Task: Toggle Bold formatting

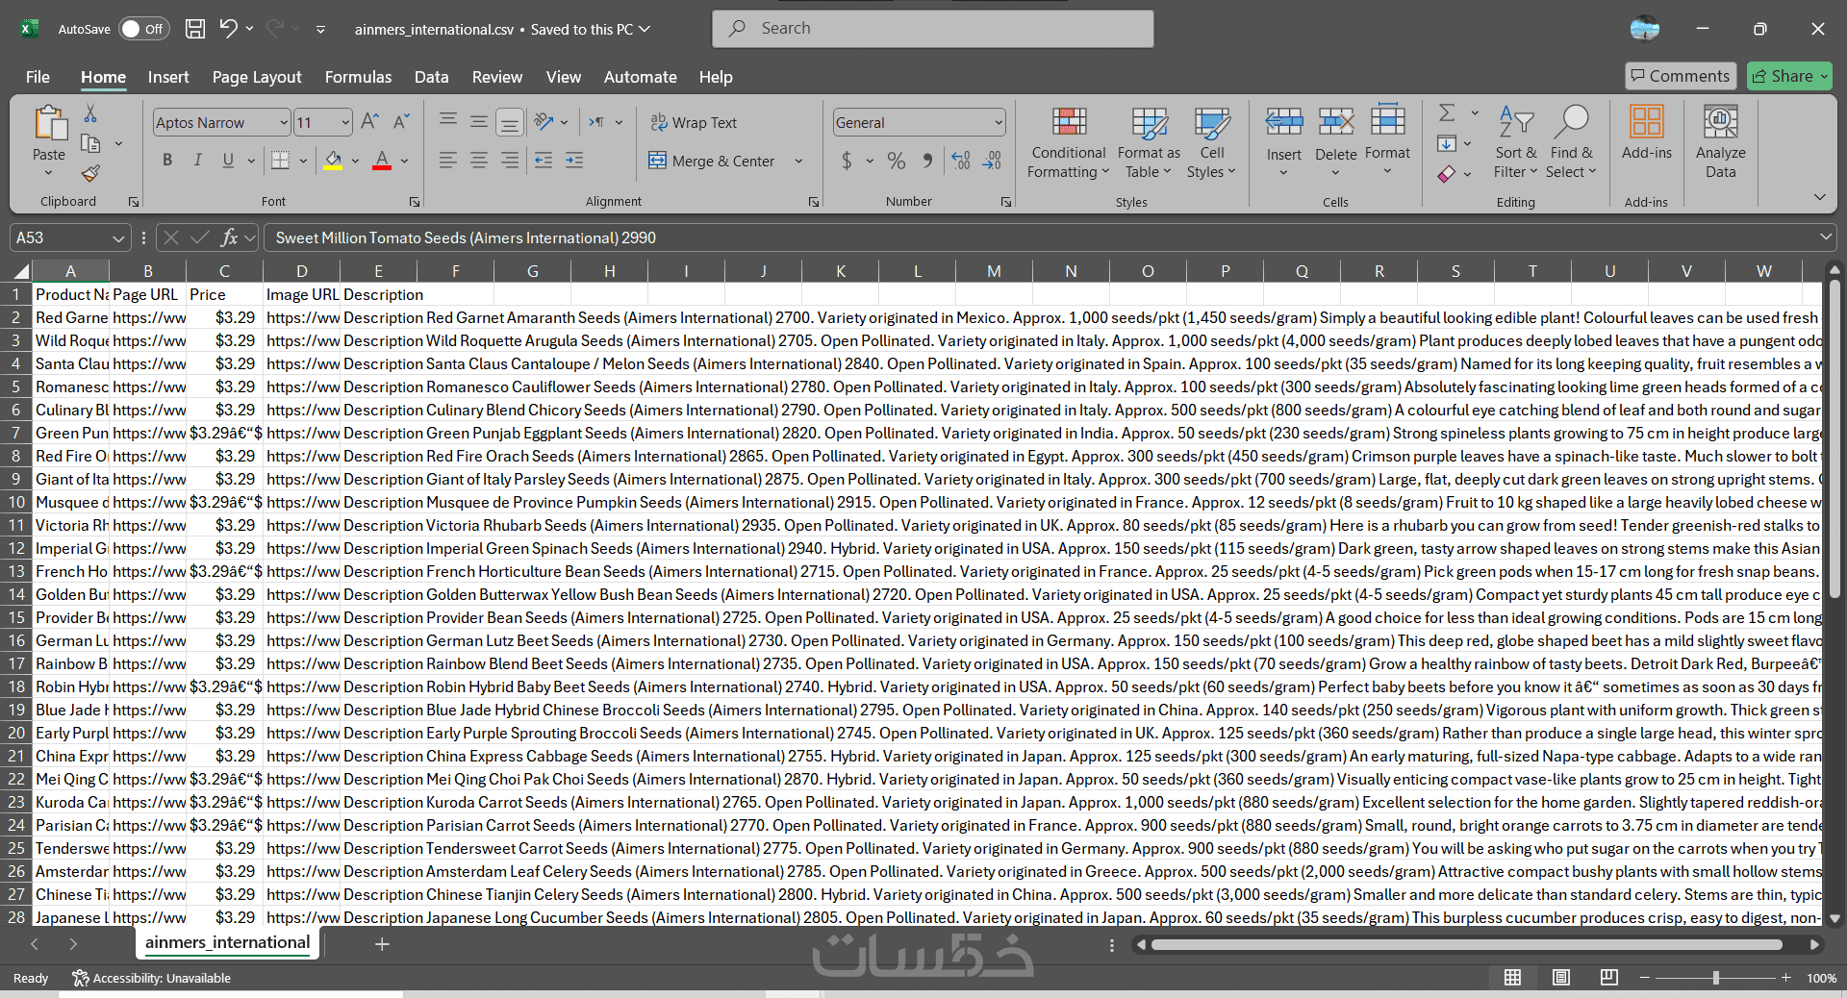Action: click(167, 161)
